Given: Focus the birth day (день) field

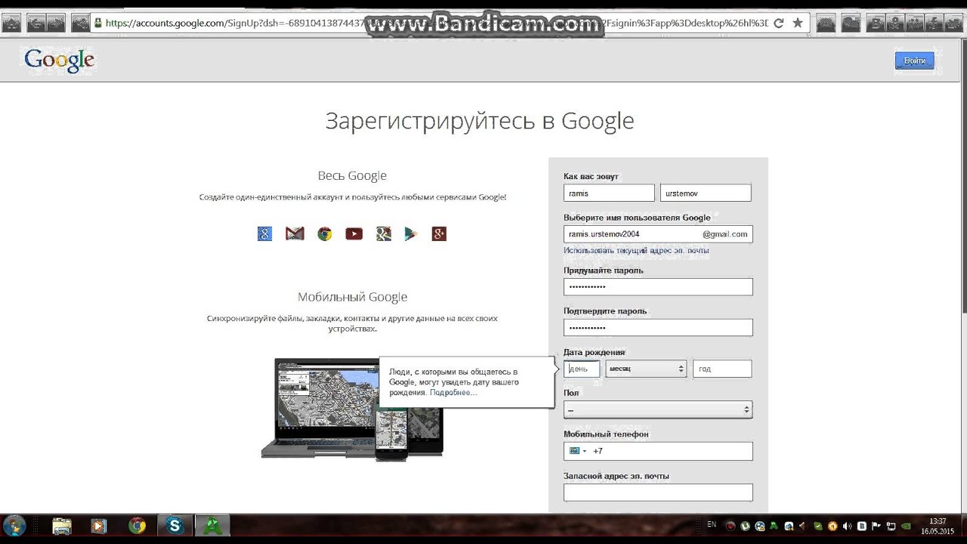Looking at the screenshot, I should (x=582, y=369).
